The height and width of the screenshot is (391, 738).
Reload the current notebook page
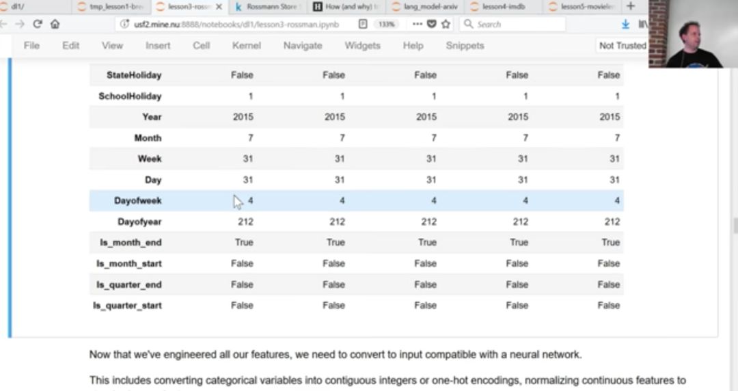[38, 24]
